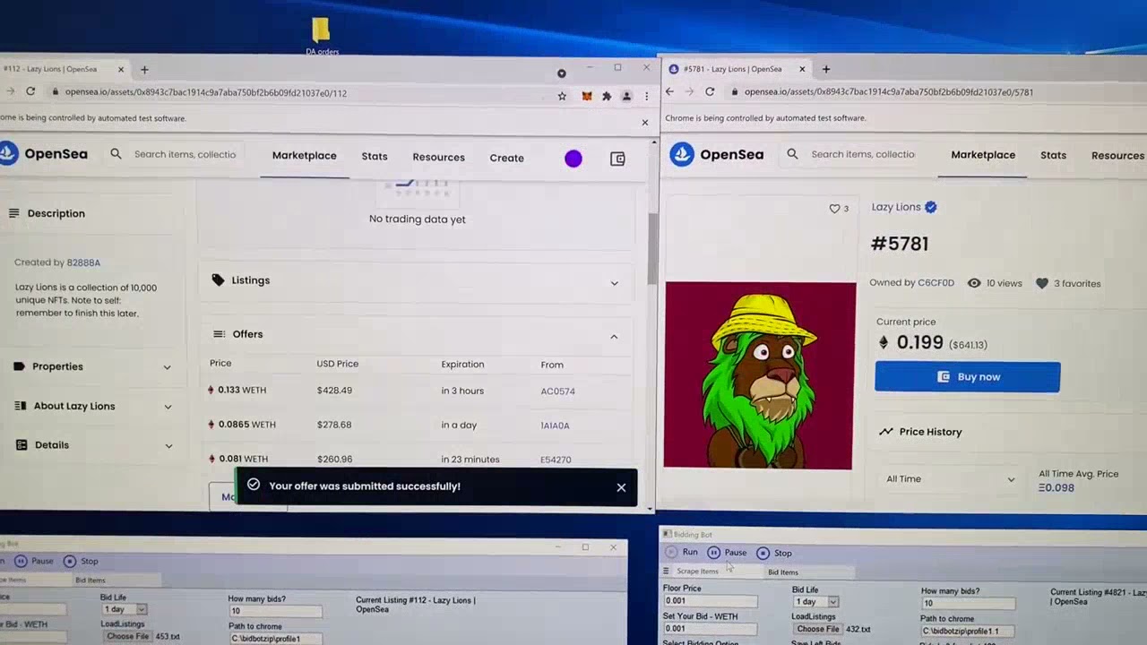The width and height of the screenshot is (1147, 645).
Task: Open Create in the left OpenSea window
Action: pos(506,159)
